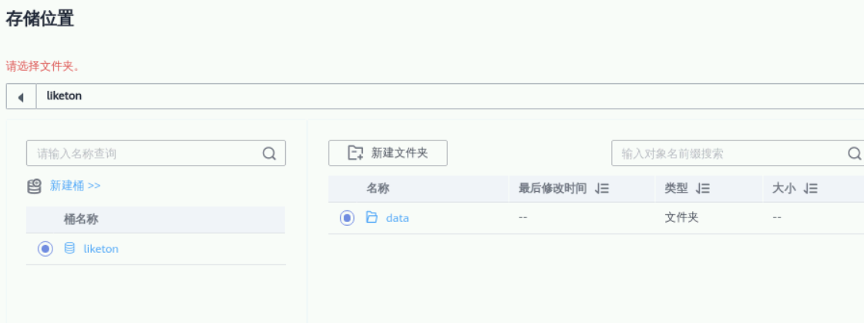
Task: Sort by 类型 sort icon
Action: pos(703,189)
